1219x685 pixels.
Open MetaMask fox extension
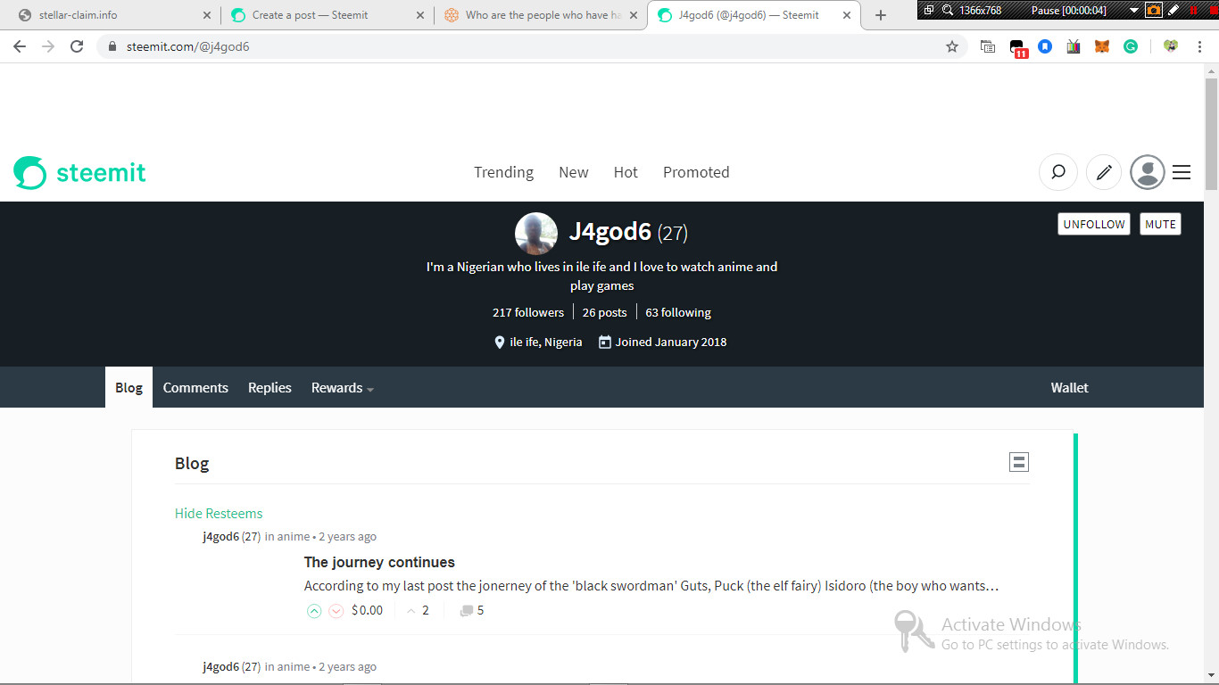point(1102,46)
